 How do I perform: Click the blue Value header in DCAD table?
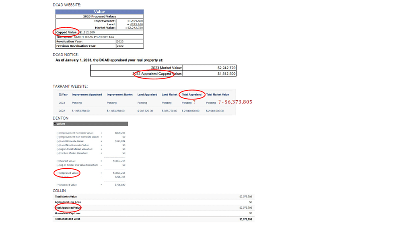[99, 12]
